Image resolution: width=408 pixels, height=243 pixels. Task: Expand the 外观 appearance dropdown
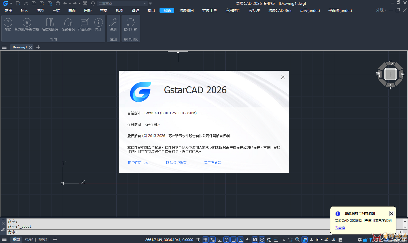[381, 10]
